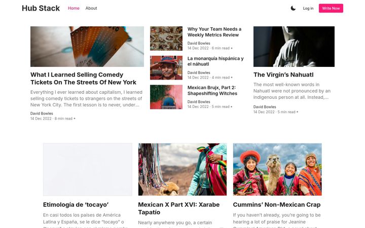365x228 pixels.
Task: Go to the Home nav item
Action: (74, 8)
